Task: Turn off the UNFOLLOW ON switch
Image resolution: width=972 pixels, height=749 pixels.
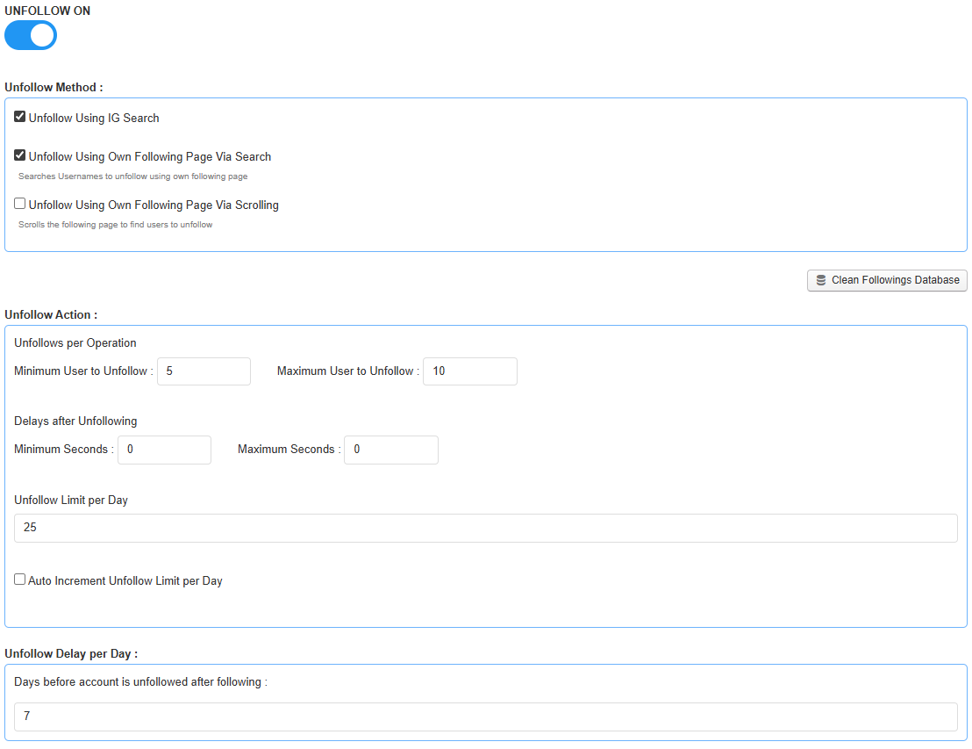Action: point(31,35)
